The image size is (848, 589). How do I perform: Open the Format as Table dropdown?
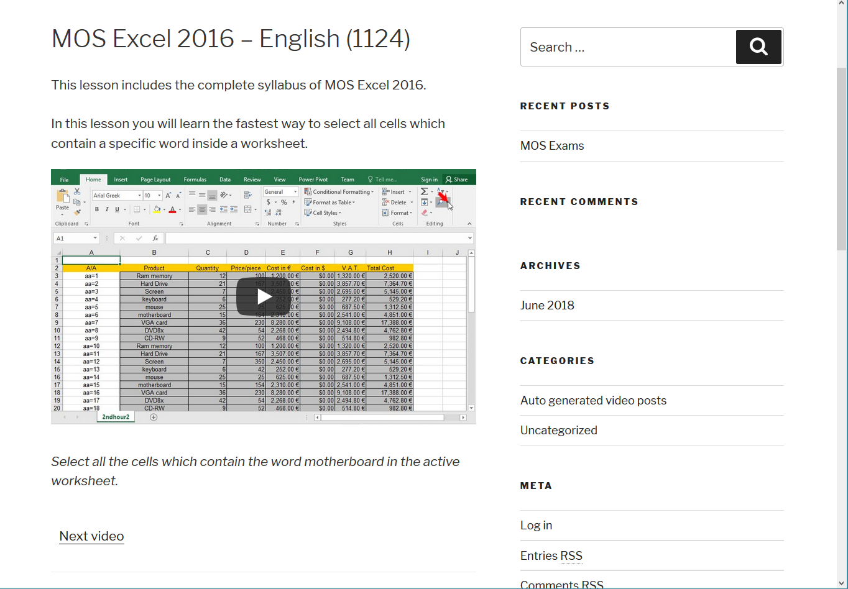click(x=330, y=203)
